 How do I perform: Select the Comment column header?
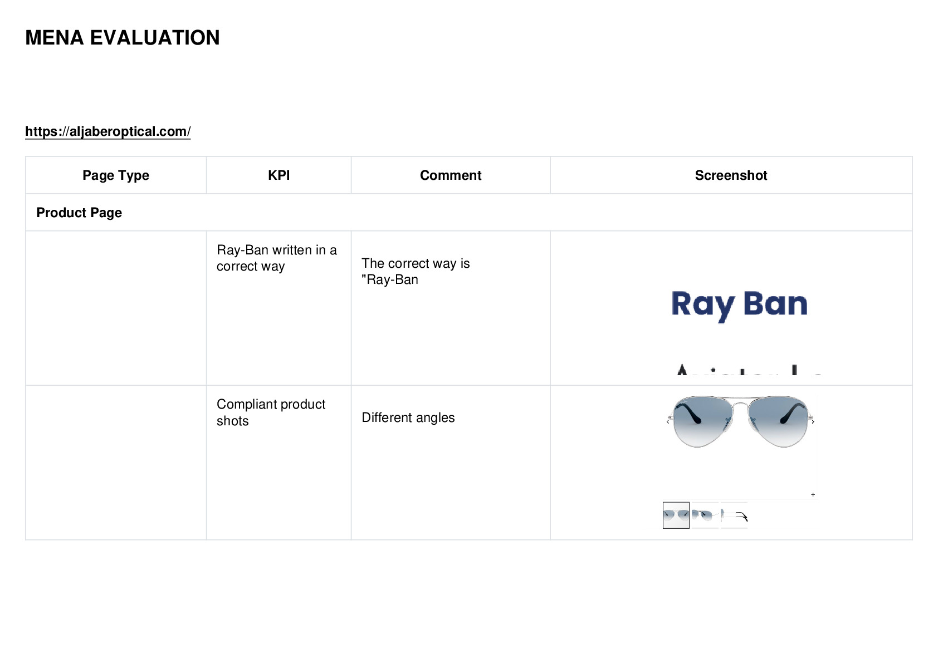tap(451, 175)
